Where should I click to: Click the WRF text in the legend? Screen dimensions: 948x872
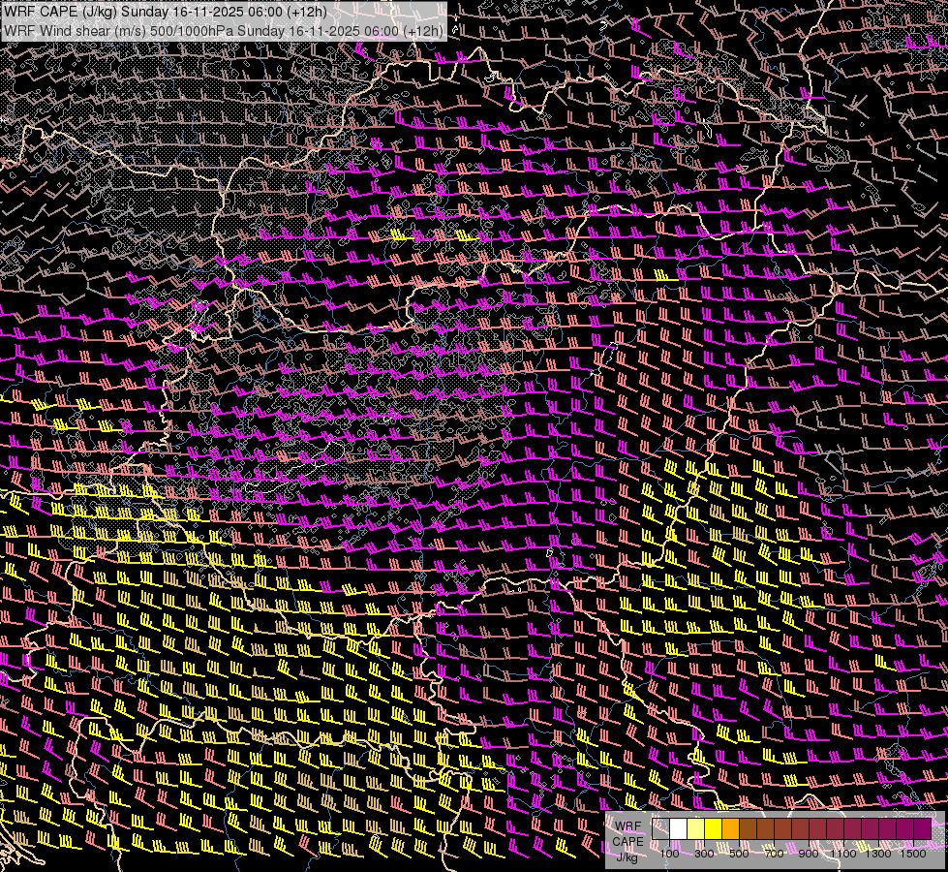click(628, 826)
